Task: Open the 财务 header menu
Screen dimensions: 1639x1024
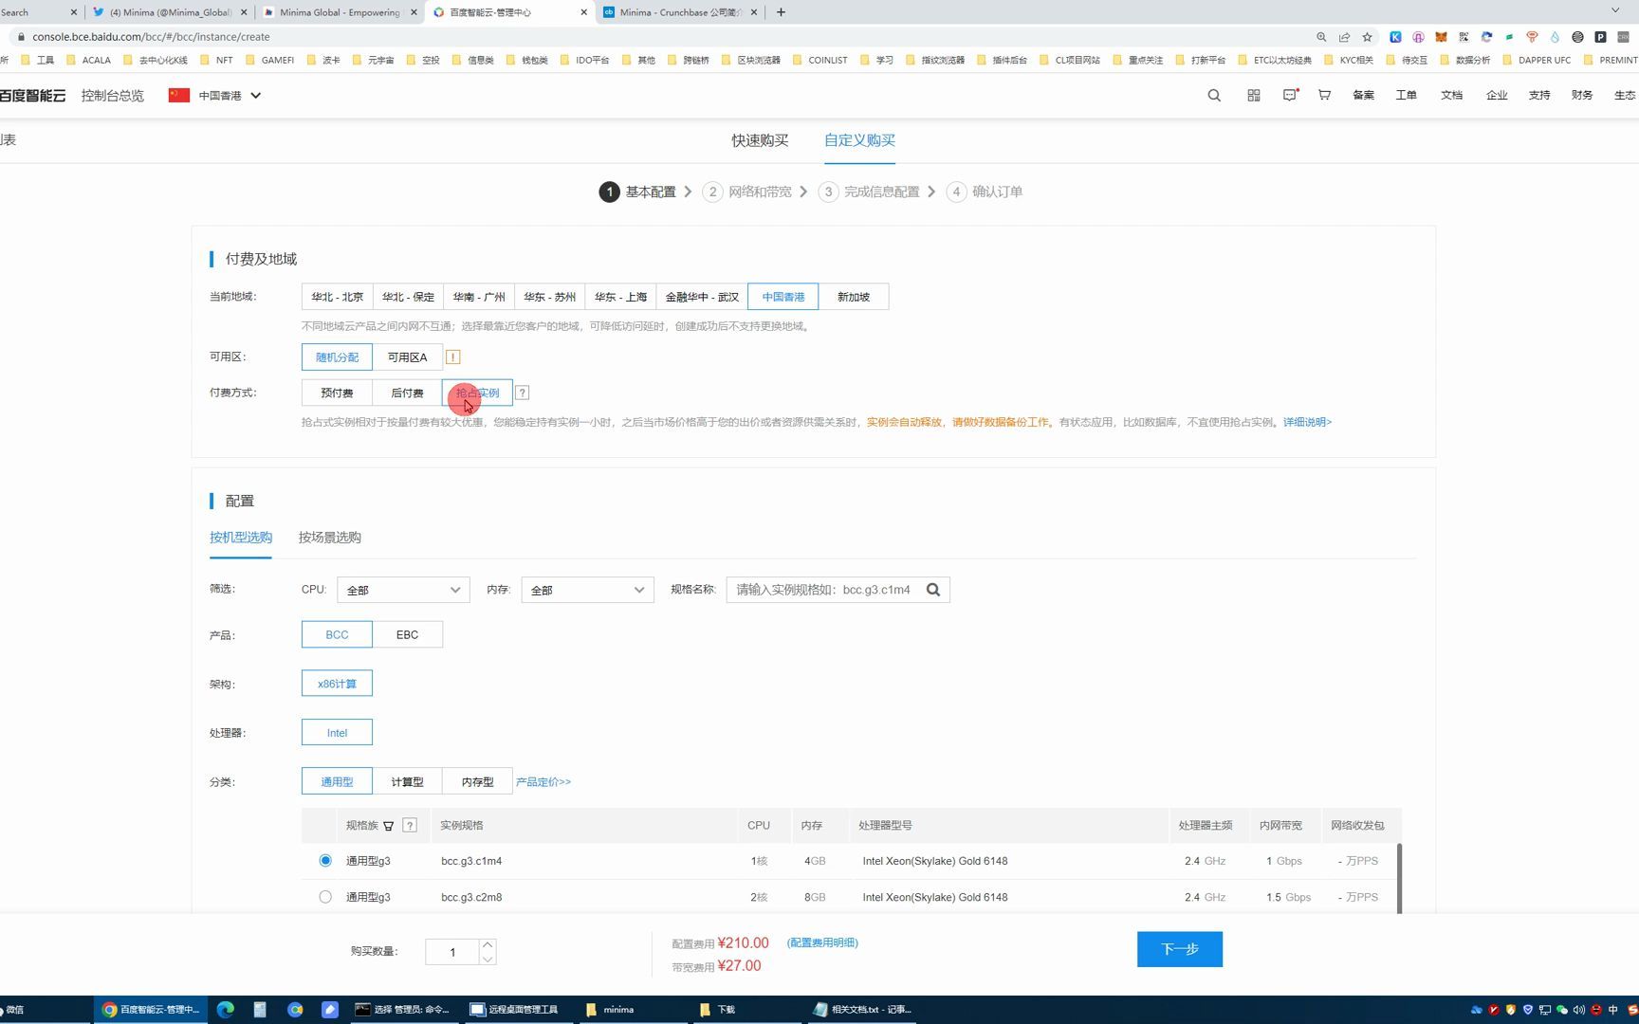Action: pyautogui.click(x=1582, y=96)
